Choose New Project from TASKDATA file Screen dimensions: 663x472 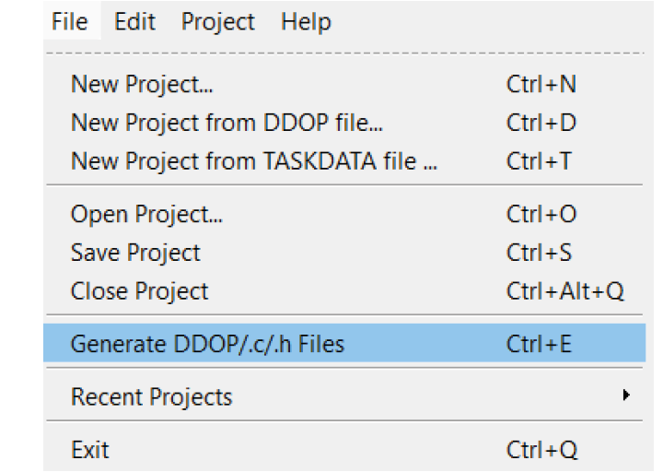(344, 160)
